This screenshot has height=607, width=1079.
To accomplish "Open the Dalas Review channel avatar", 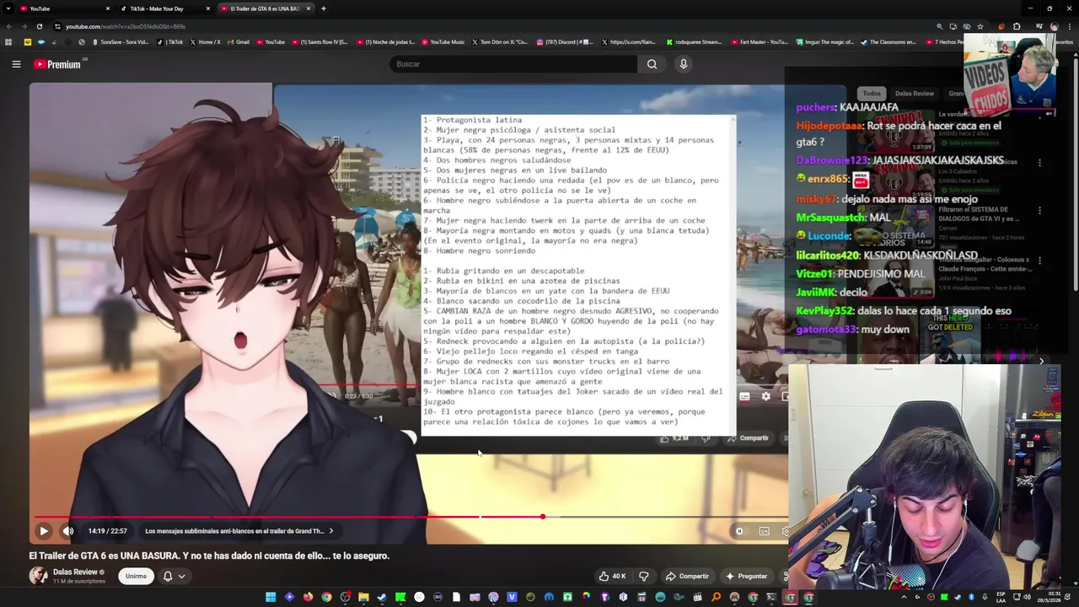I will coord(38,576).
